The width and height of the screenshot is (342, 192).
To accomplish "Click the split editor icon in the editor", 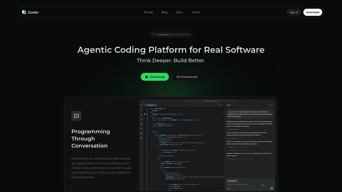I will tap(219, 105).
